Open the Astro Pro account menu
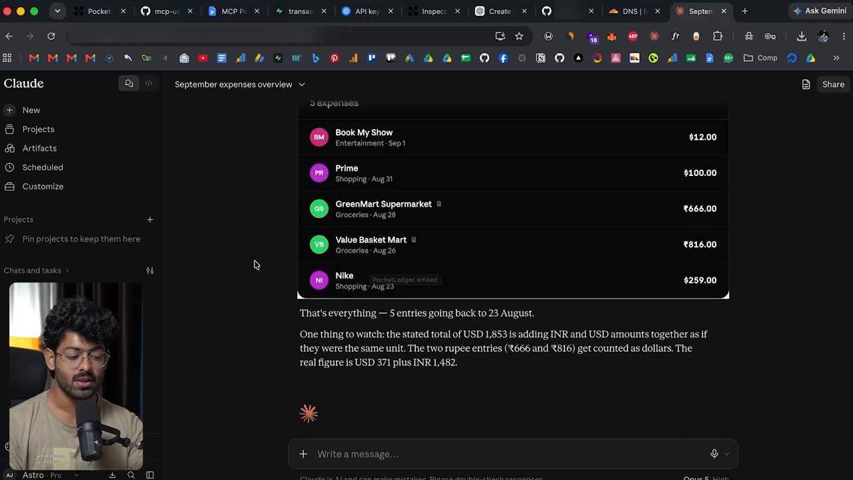Image resolution: width=853 pixels, height=480 pixels. pyautogui.click(x=41, y=475)
